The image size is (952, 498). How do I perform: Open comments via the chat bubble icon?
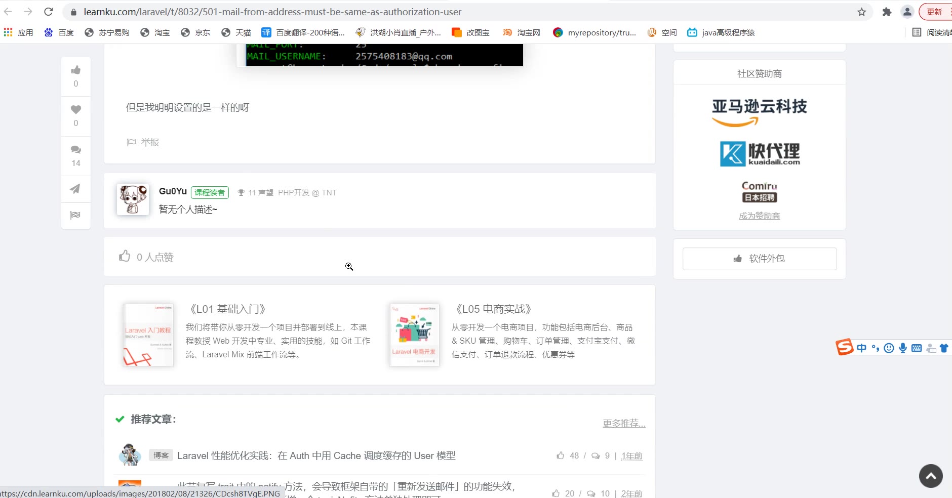pyautogui.click(x=76, y=149)
